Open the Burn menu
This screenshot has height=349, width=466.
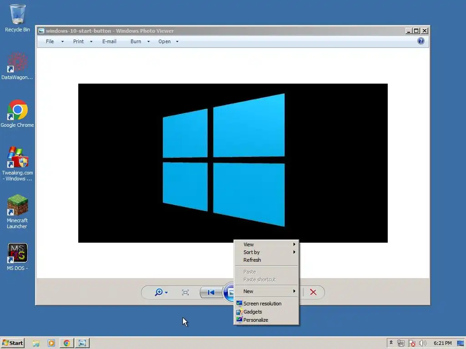pos(136,41)
